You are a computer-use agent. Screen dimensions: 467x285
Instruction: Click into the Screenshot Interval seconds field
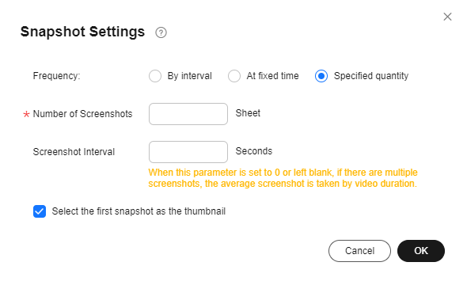pyautogui.click(x=188, y=152)
